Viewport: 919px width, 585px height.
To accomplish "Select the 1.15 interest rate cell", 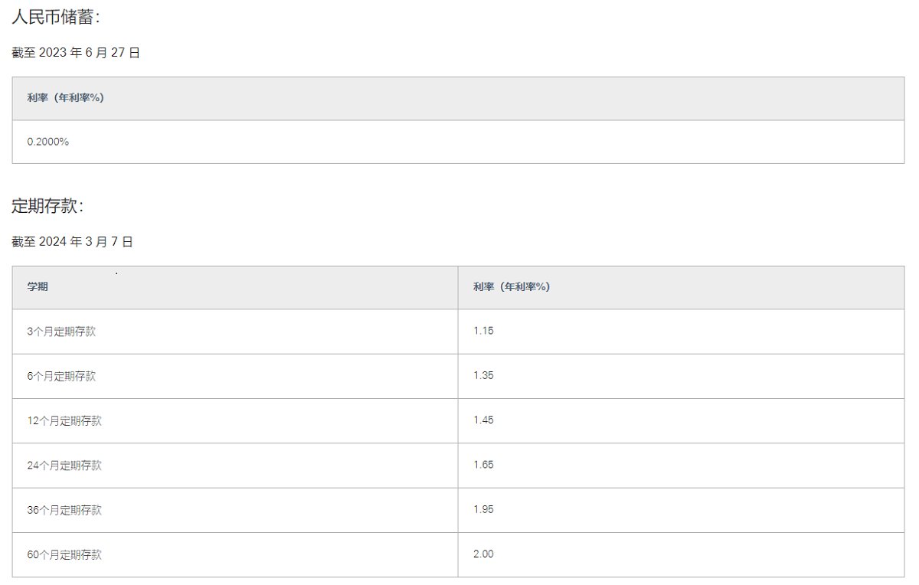I will pyautogui.click(x=483, y=331).
